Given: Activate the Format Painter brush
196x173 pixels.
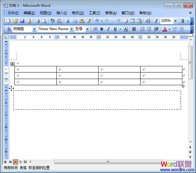Looking at the screenshot, I should (89, 21).
